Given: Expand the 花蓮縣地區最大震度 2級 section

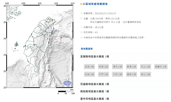Looking at the screenshot, I should tap(126, 84).
